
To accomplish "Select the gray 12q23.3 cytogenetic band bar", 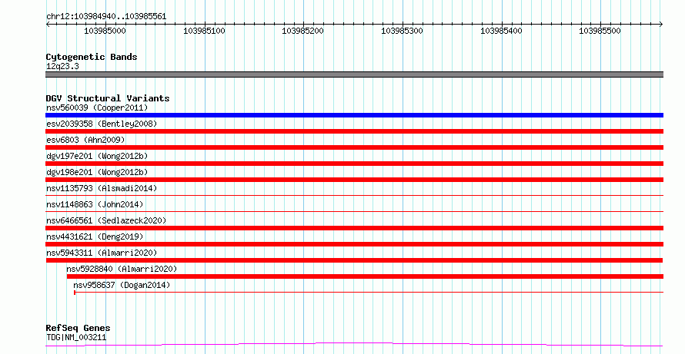I will coord(354,74).
